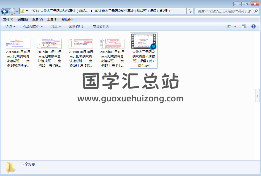Select the 07 第7课 folder breadcrumb
The image size is (261, 176).
coord(132,11)
